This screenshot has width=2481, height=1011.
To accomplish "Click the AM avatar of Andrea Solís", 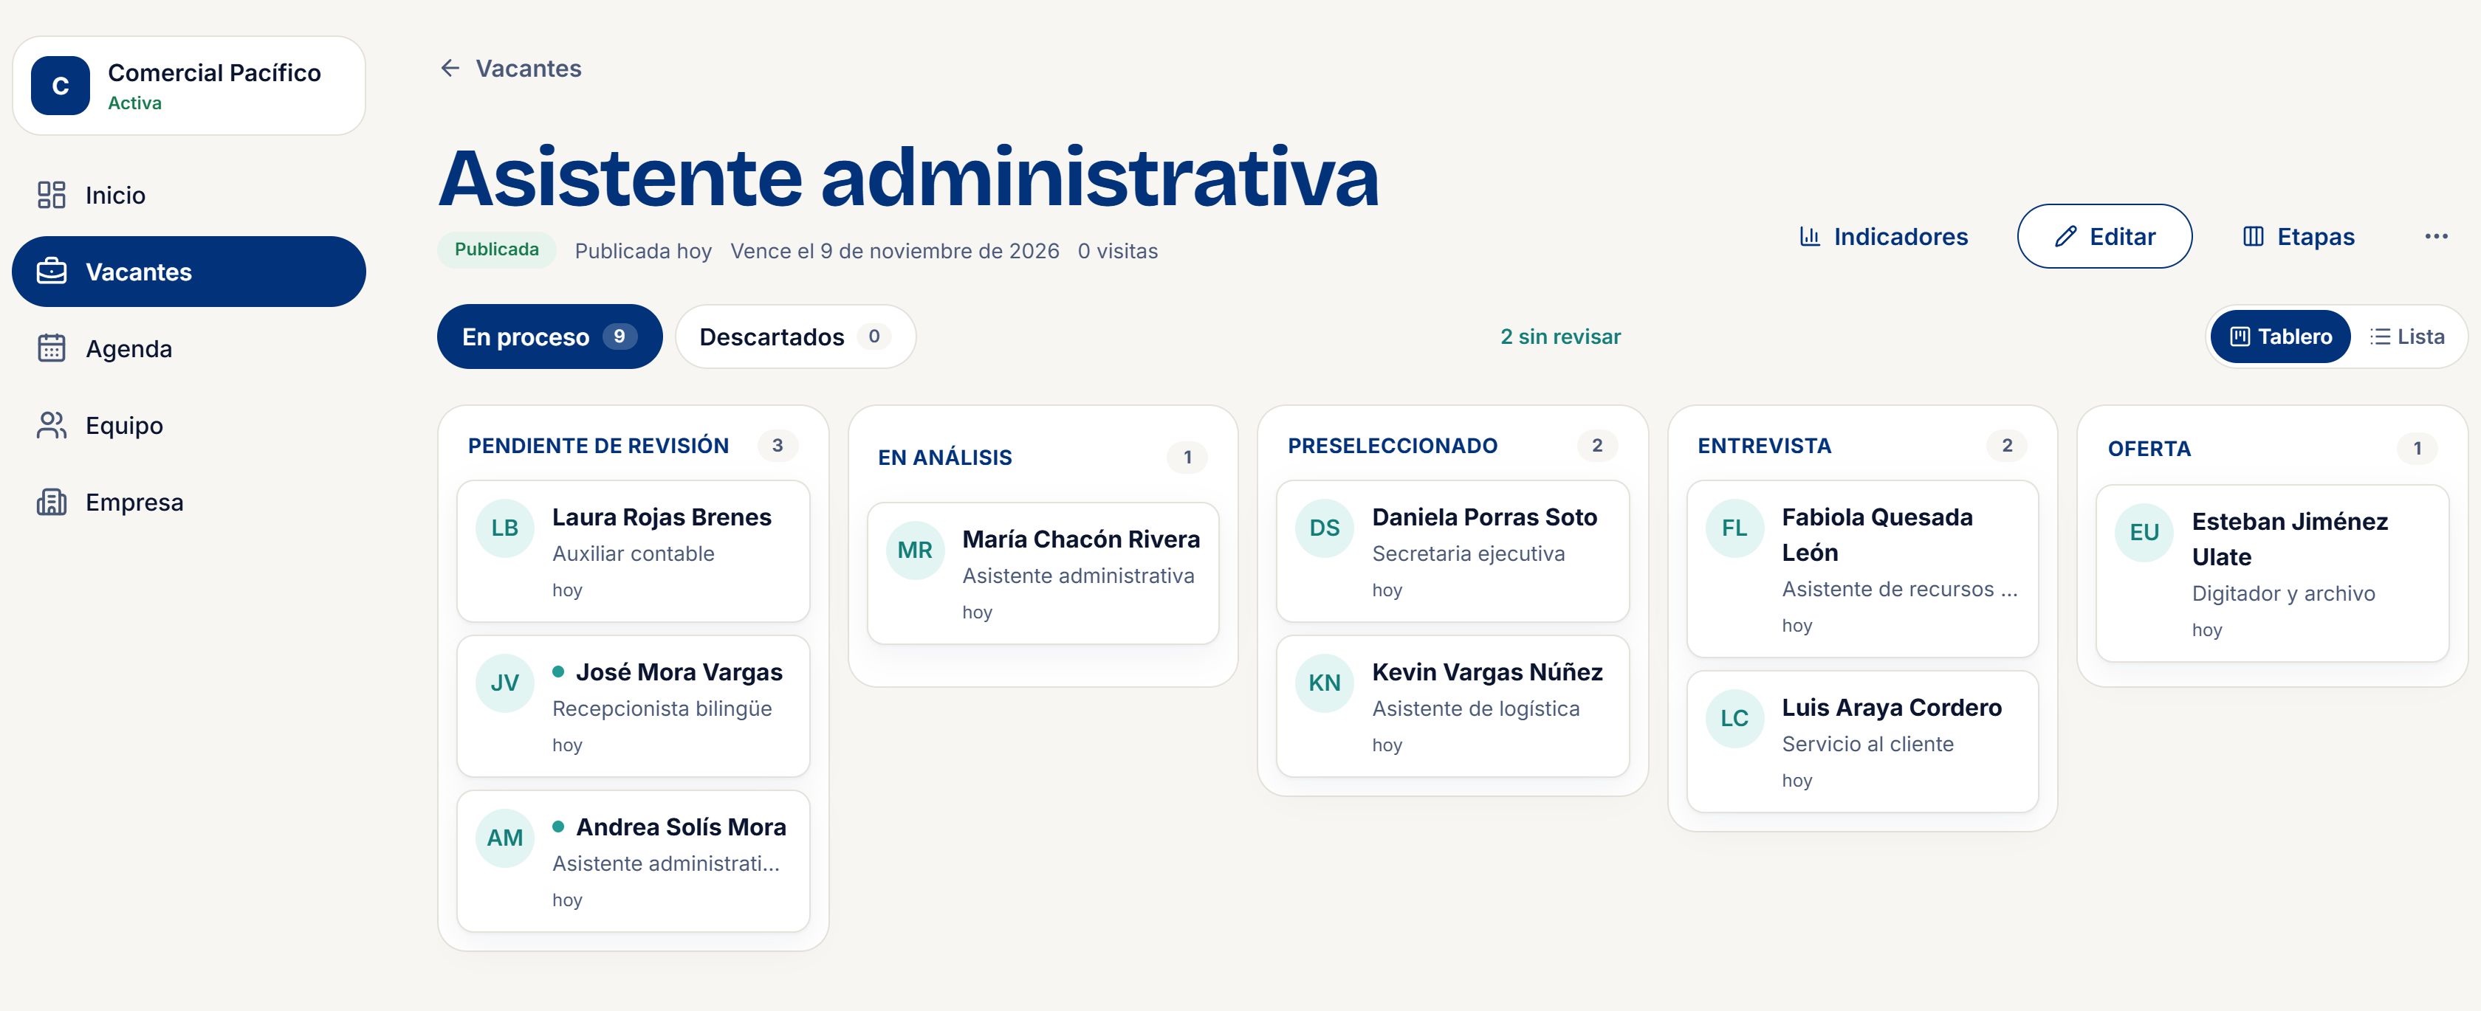I will point(504,838).
